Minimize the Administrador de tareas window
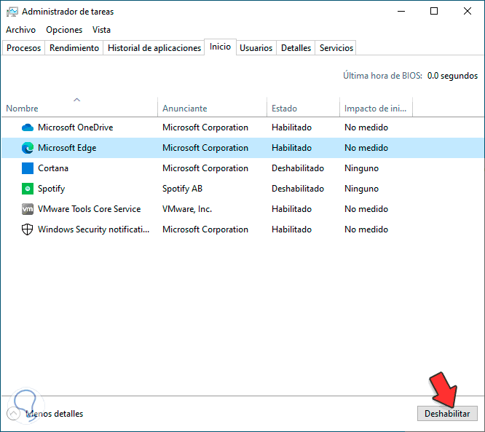Image resolution: width=485 pixels, height=432 pixels. coord(401,12)
